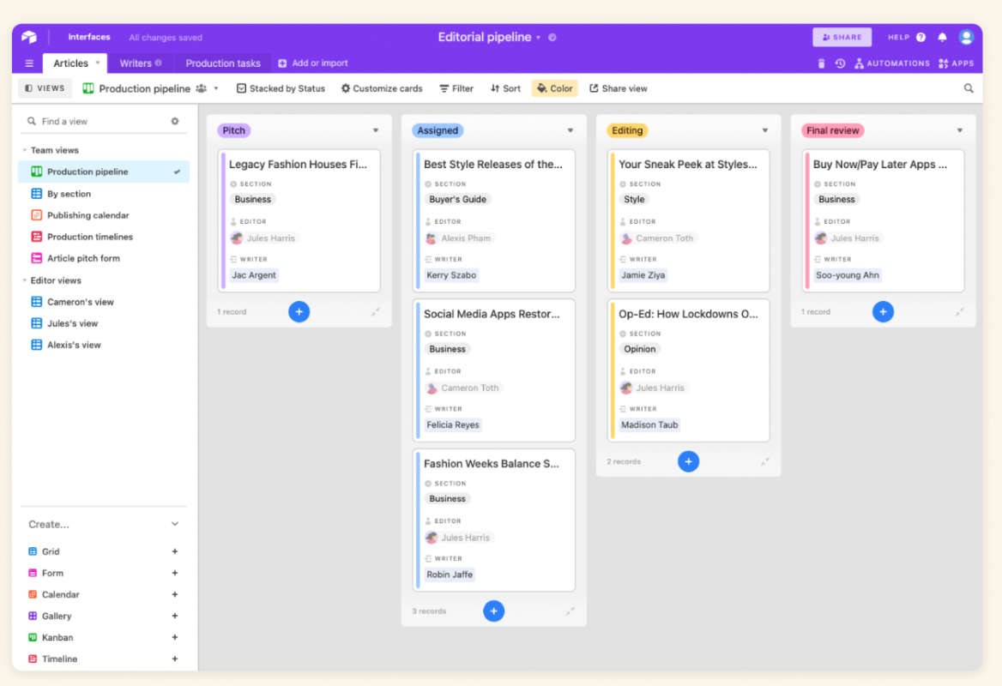
Task: Open Articles tab dropdown arrow
Action: (98, 63)
